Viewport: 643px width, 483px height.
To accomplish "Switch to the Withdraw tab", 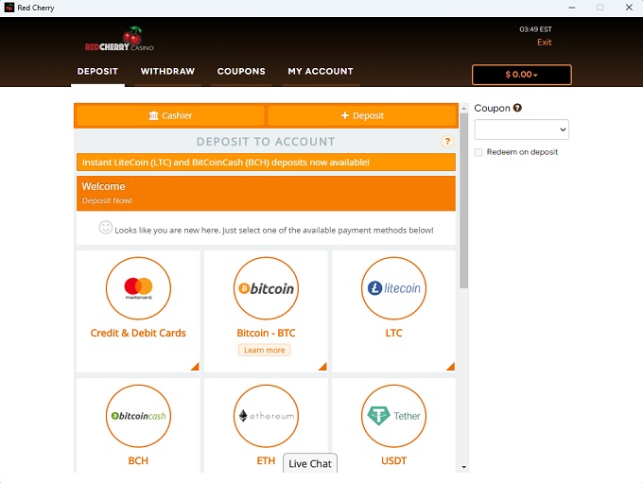I will [x=167, y=72].
